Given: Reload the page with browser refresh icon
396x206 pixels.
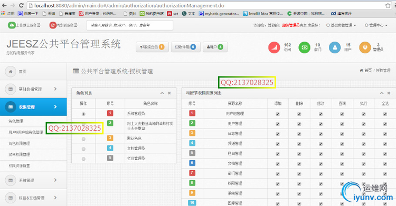Looking at the screenshot, I should coord(21,5).
